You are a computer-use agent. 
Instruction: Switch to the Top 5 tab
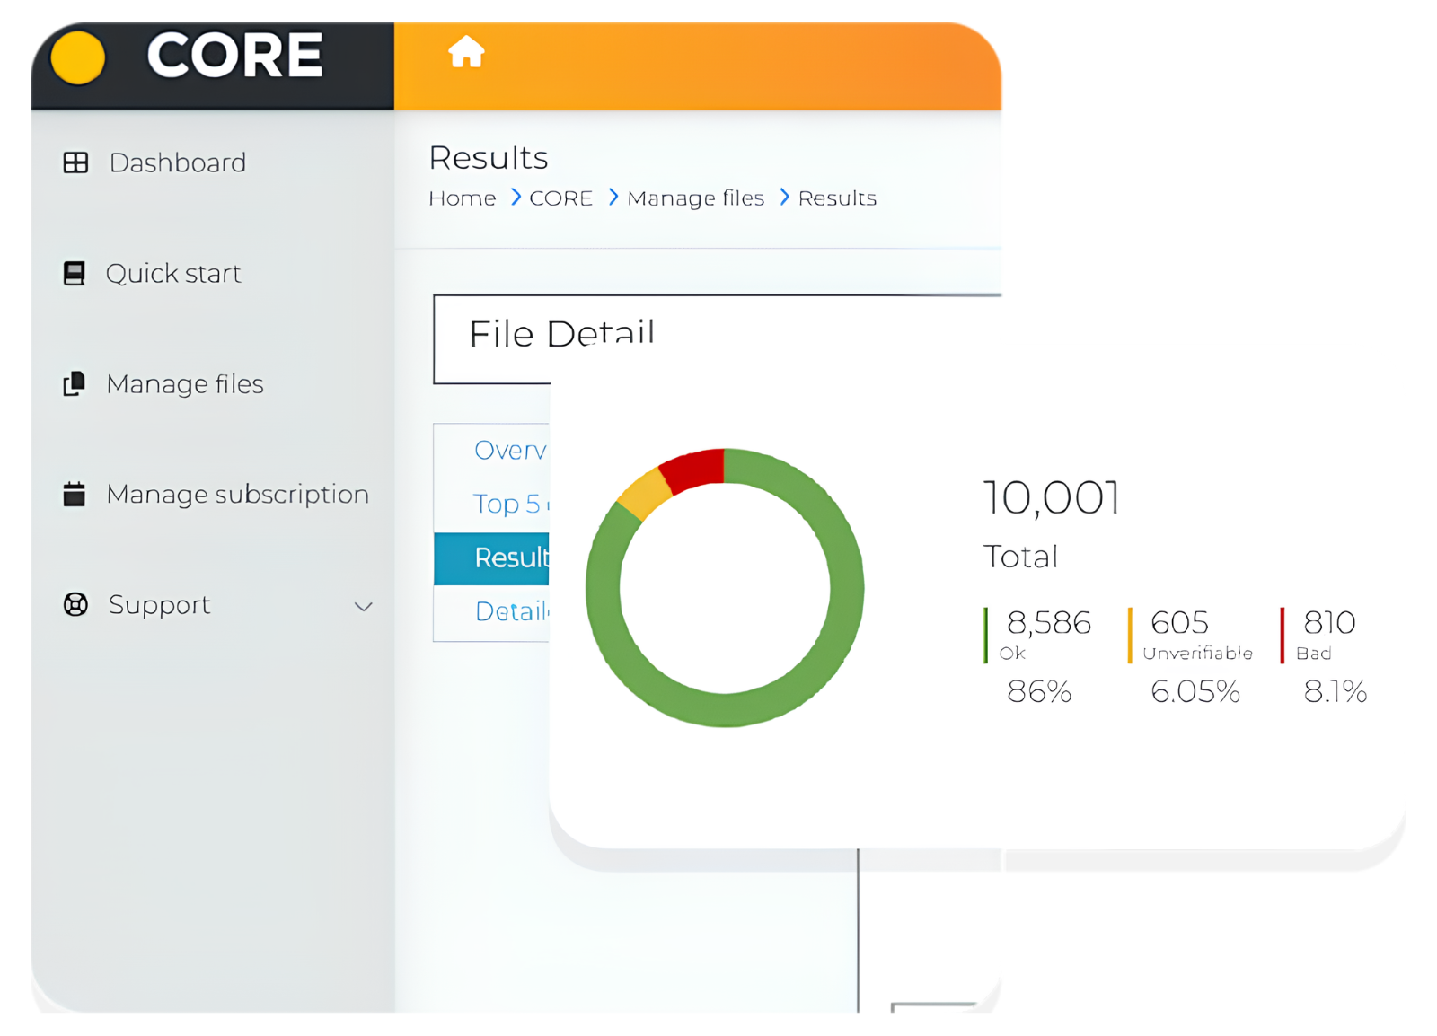492,504
